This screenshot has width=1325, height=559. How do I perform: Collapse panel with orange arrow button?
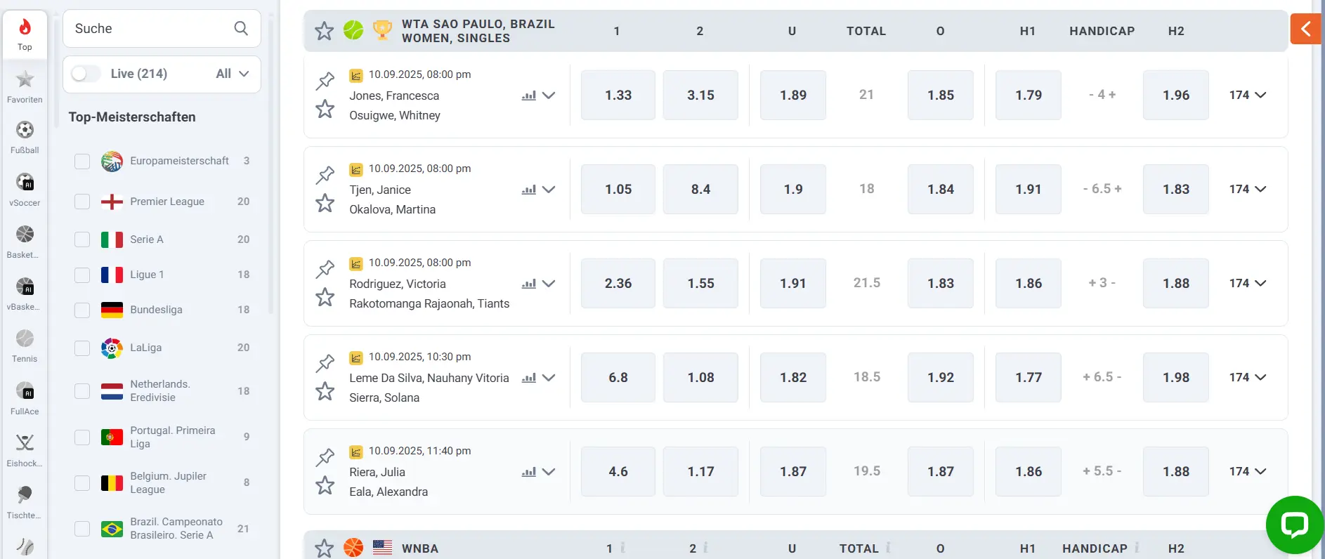(x=1305, y=29)
